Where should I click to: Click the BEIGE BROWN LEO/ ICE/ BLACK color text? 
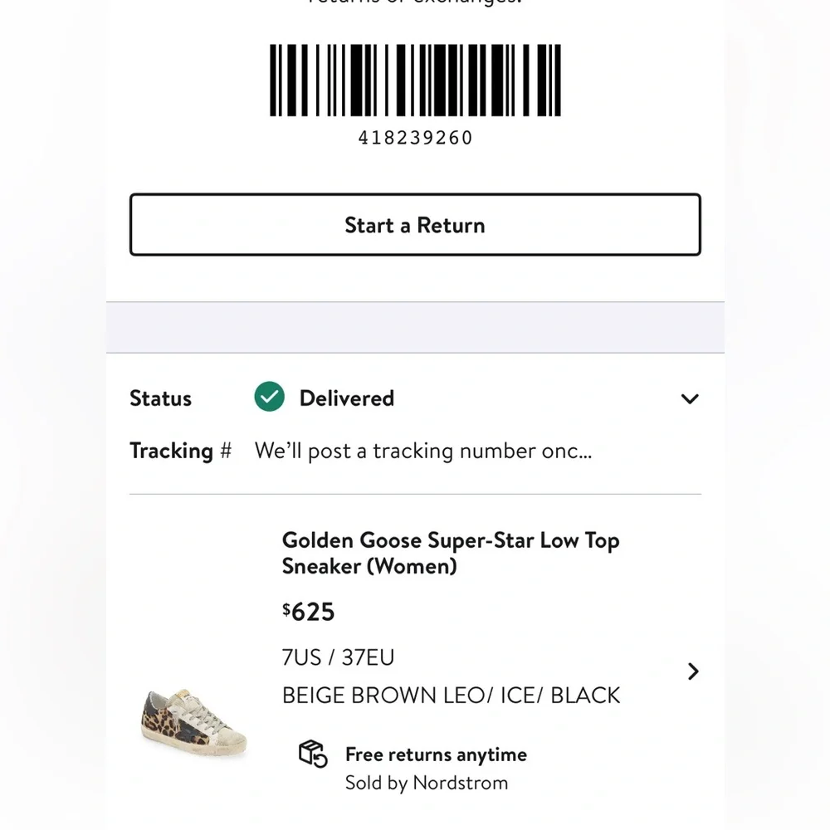[x=451, y=696]
